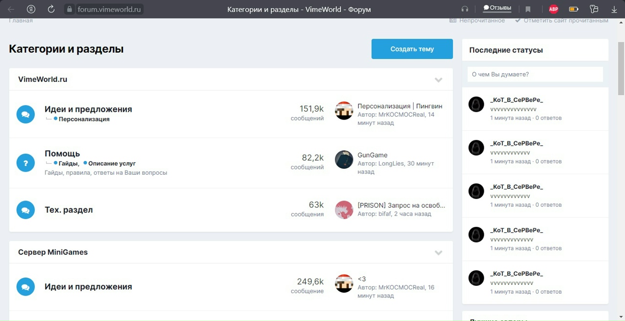
Task: Click the battery saver icon in toolbar
Action: point(574,9)
